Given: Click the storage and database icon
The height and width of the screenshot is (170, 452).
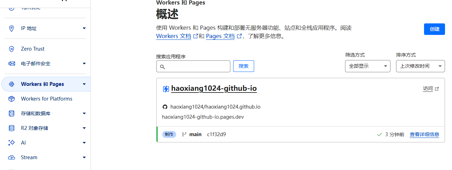Looking at the screenshot, I should [x=12, y=113].
